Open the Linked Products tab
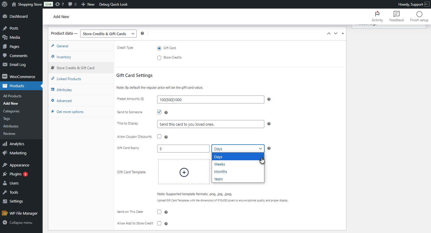This screenshot has width=431, height=233. click(x=81, y=79)
